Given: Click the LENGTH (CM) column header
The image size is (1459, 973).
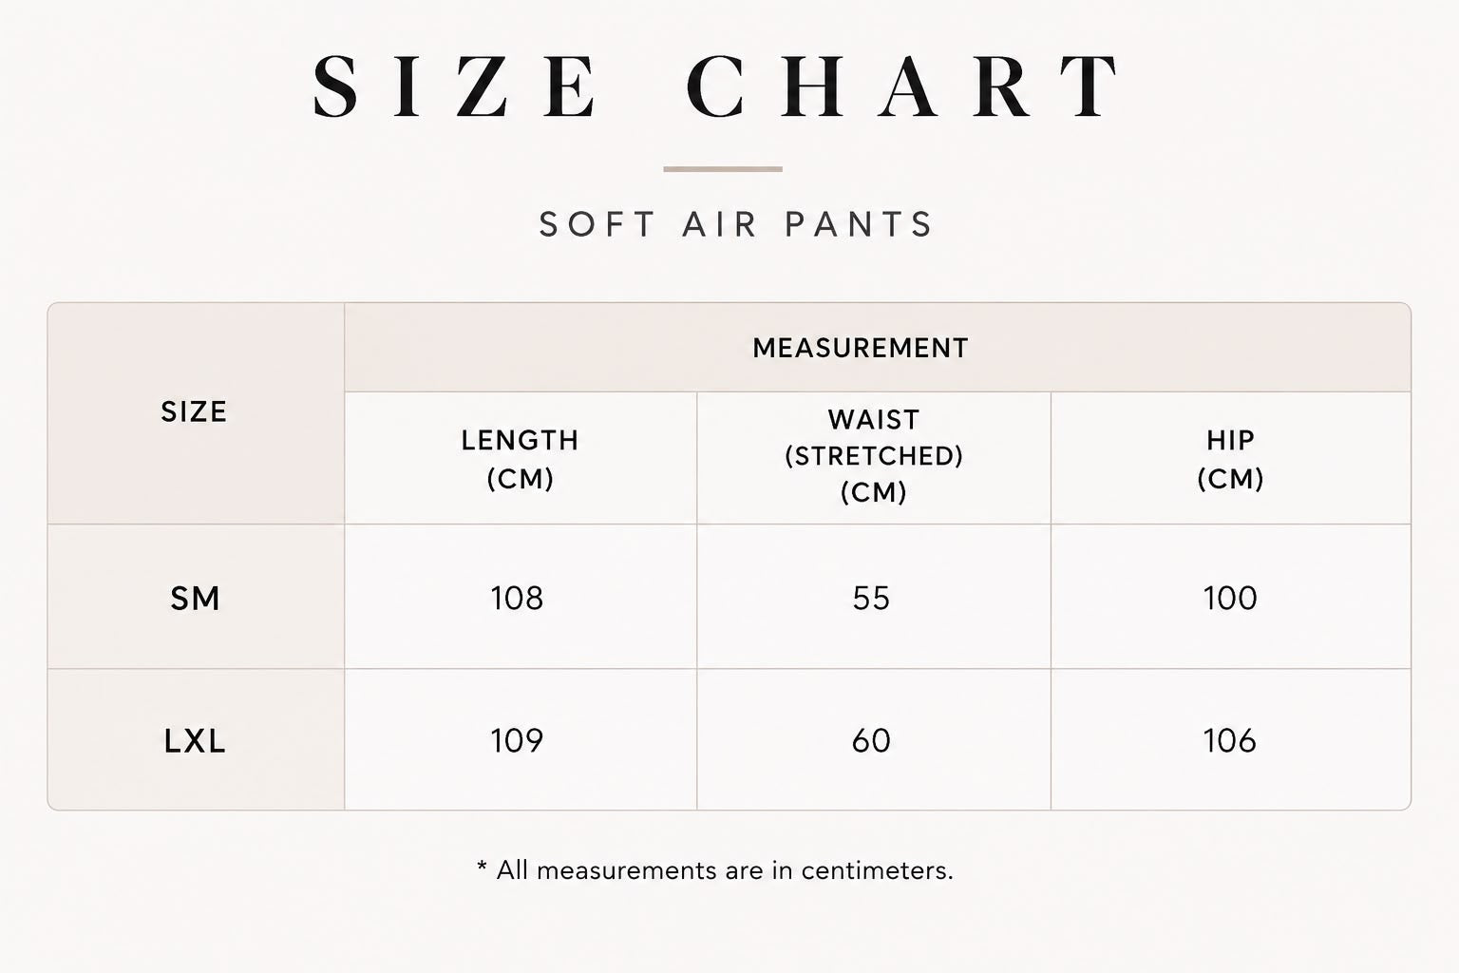Looking at the screenshot, I should click(x=521, y=458).
